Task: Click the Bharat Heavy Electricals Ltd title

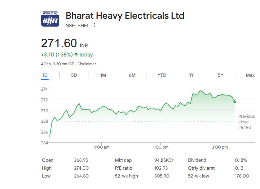Action: tap(125, 15)
